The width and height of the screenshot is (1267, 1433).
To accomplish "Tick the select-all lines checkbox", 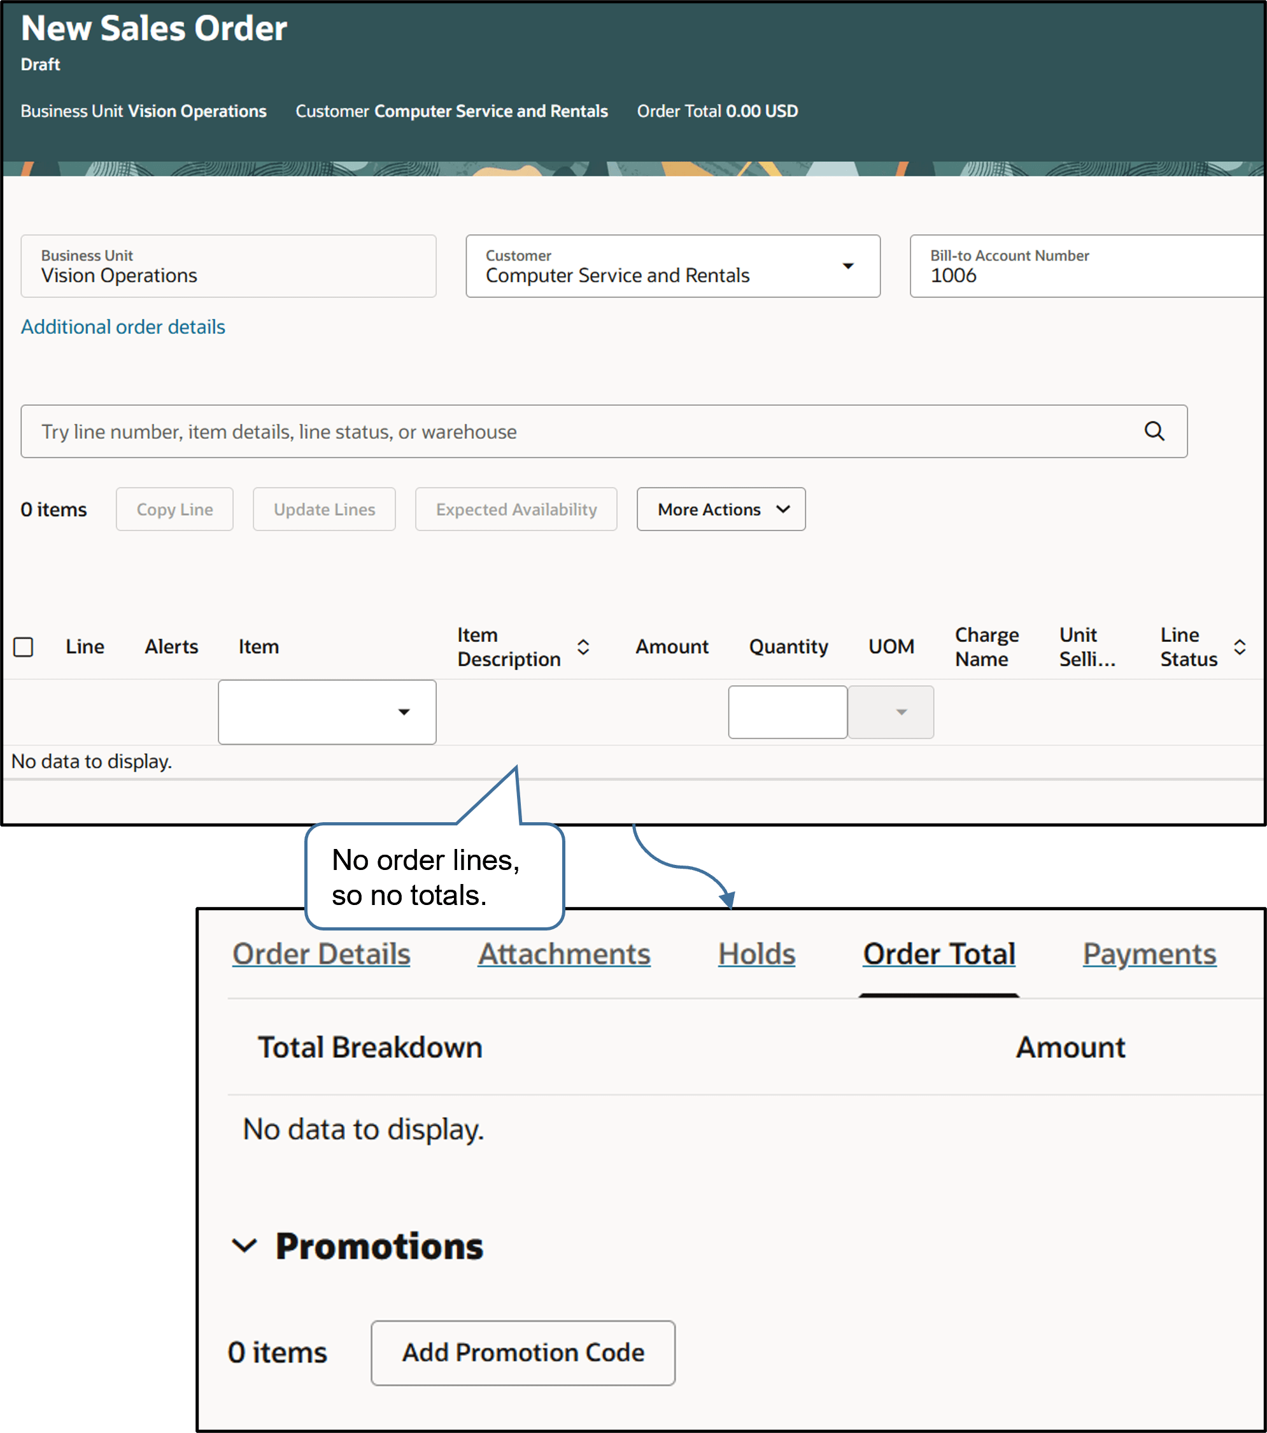I will 24,646.
